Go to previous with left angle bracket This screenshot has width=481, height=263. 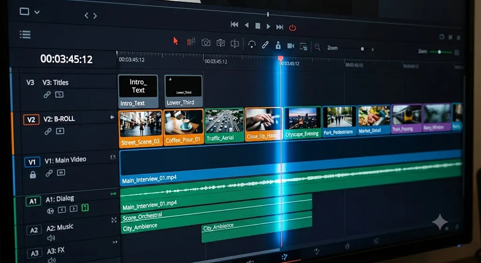click(x=86, y=16)
